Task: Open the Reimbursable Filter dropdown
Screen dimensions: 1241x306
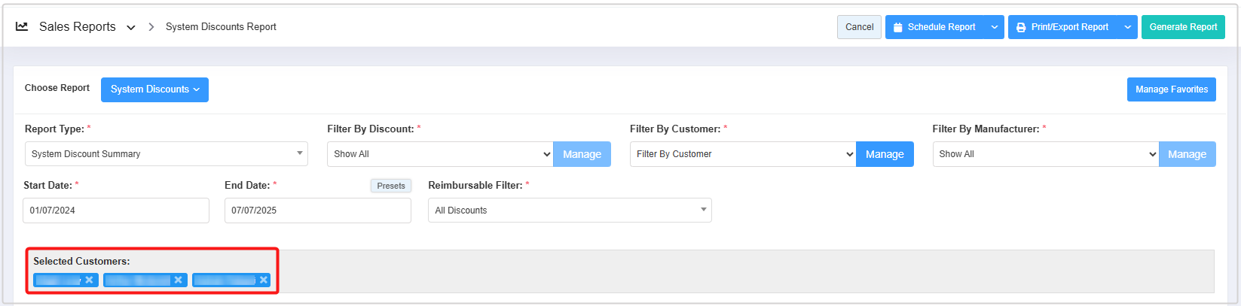Action: pyautogui.click(x=569, y=211)
